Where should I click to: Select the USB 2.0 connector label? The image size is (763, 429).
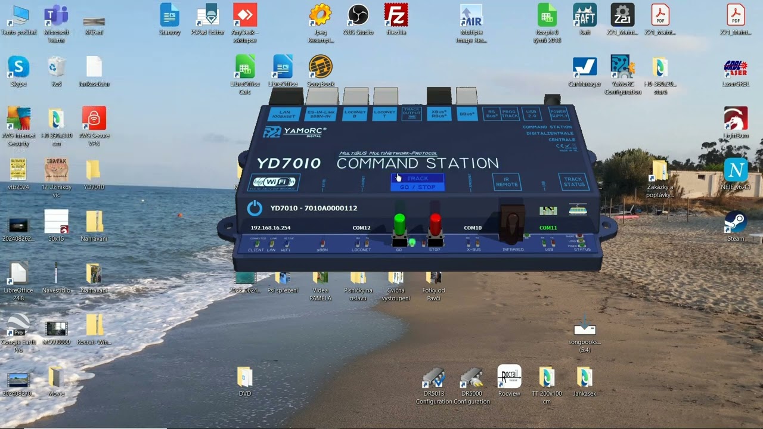pos(532,114)
